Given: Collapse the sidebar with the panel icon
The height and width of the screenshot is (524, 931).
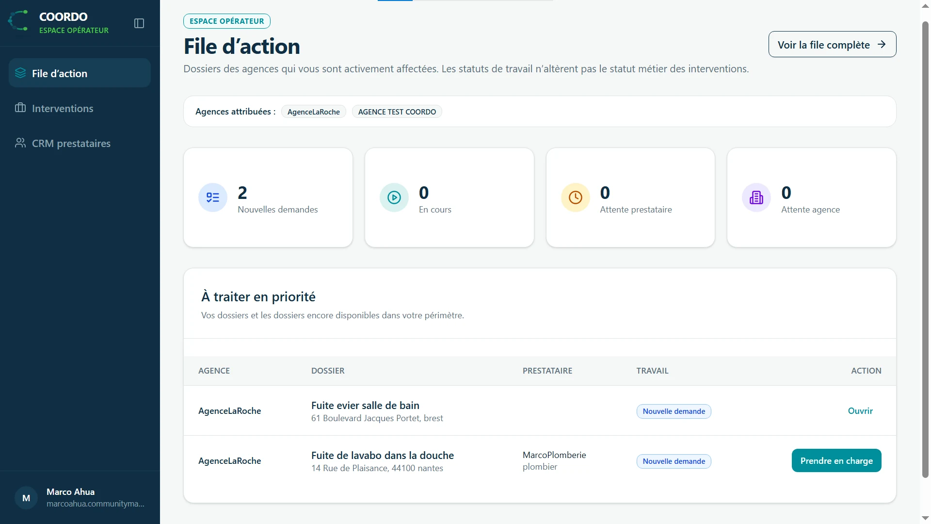Looking at the screenshot, I should click(139, 23).
